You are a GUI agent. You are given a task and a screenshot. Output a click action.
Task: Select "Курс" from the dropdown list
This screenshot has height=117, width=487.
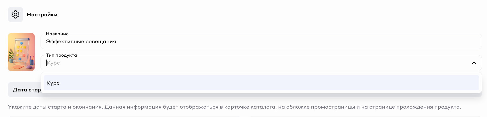tap(53, 83)
